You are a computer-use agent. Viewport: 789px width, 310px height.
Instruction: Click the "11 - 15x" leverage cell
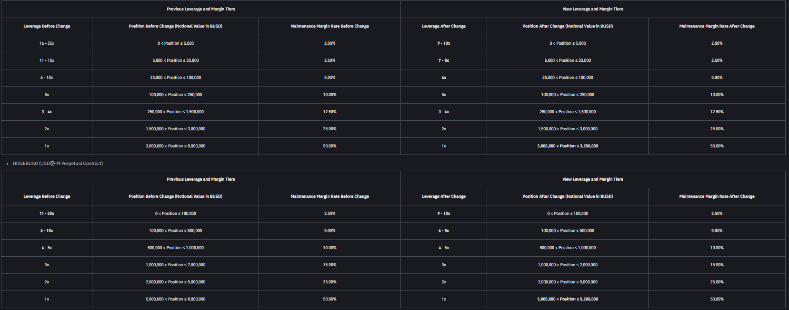(x=47, y=60)
